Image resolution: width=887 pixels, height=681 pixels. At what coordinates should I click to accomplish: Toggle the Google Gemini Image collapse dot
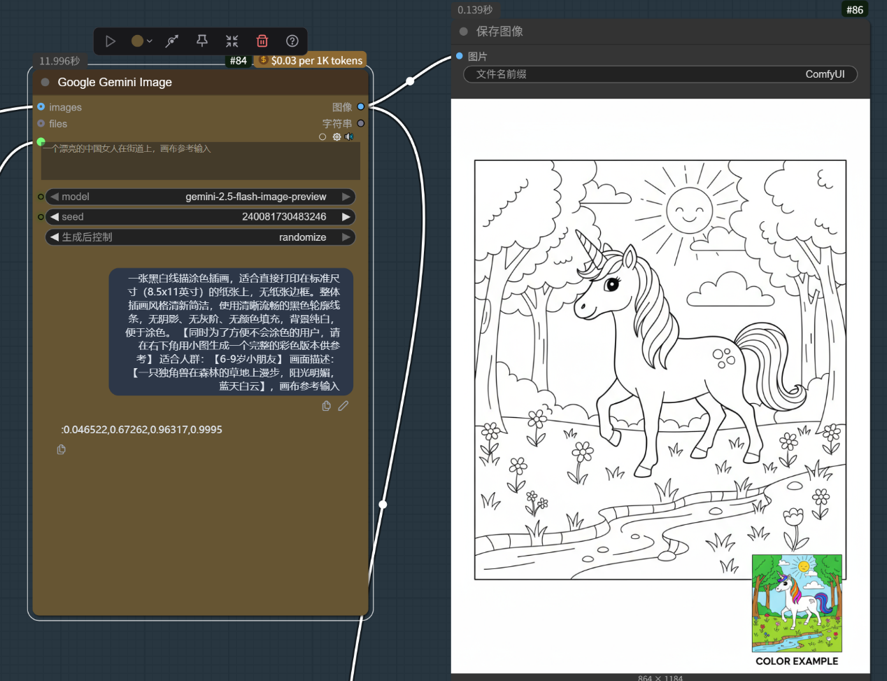point(45,83)
